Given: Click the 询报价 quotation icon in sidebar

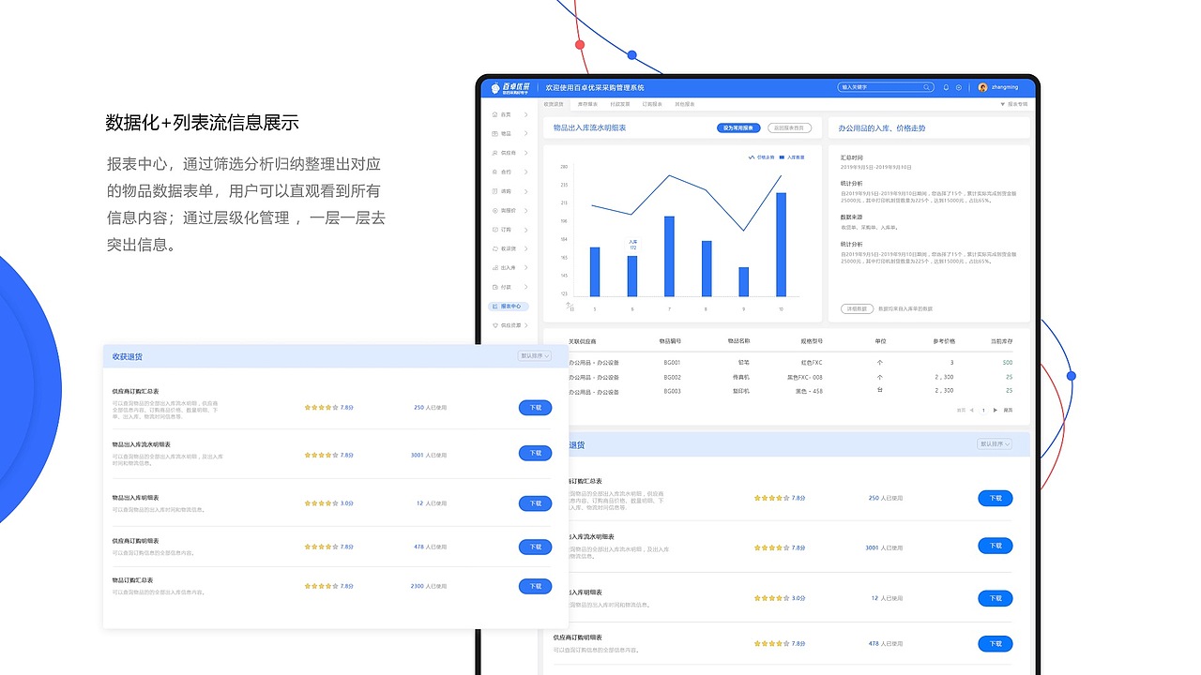Looking at the screenshot, I should point(494,211).
